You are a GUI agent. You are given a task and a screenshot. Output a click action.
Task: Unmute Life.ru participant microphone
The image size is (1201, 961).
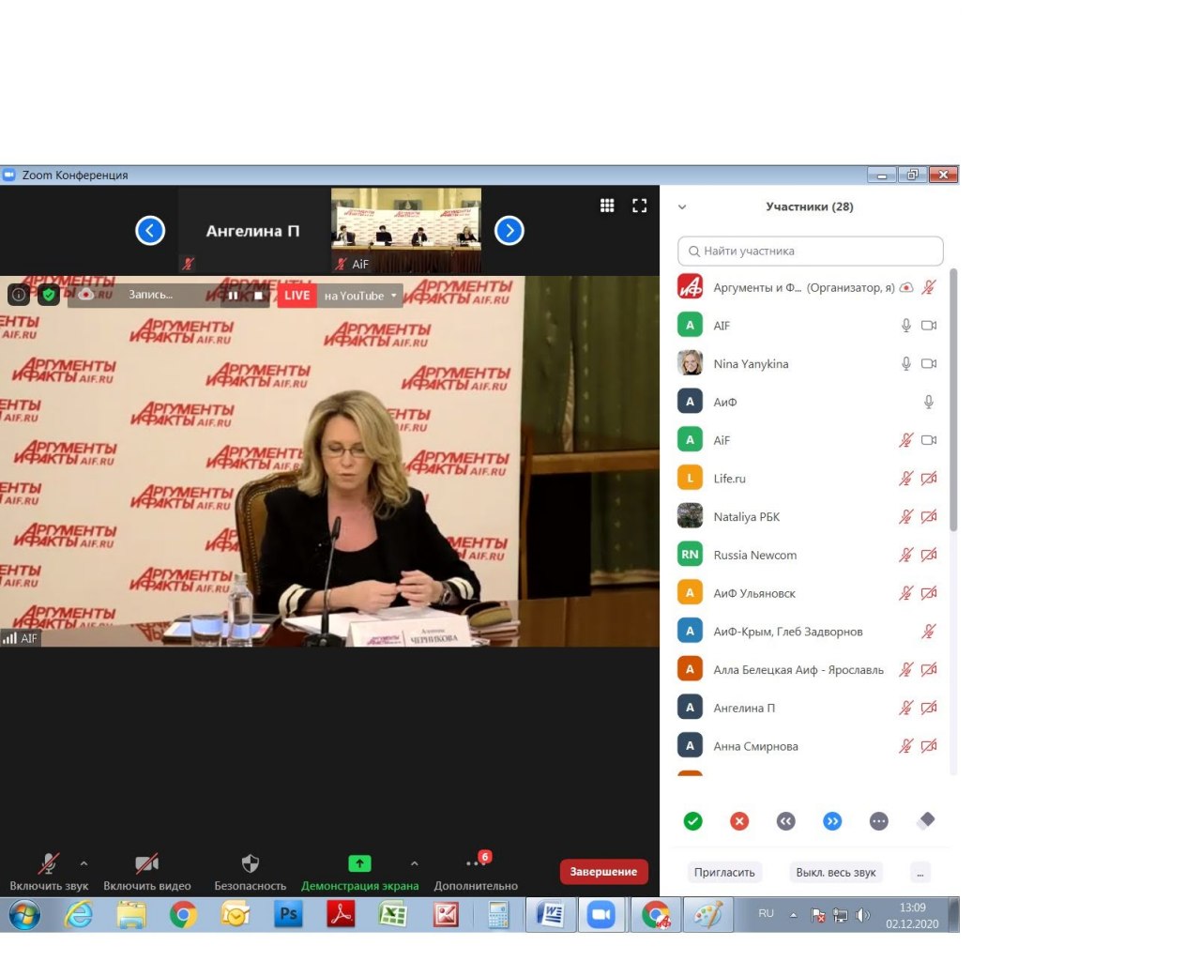click(x=906, y=479)
